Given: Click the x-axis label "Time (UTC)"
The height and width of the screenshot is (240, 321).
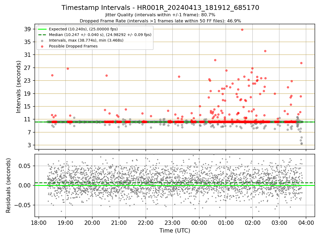Looking at the screenshot, I should (175, 231).
